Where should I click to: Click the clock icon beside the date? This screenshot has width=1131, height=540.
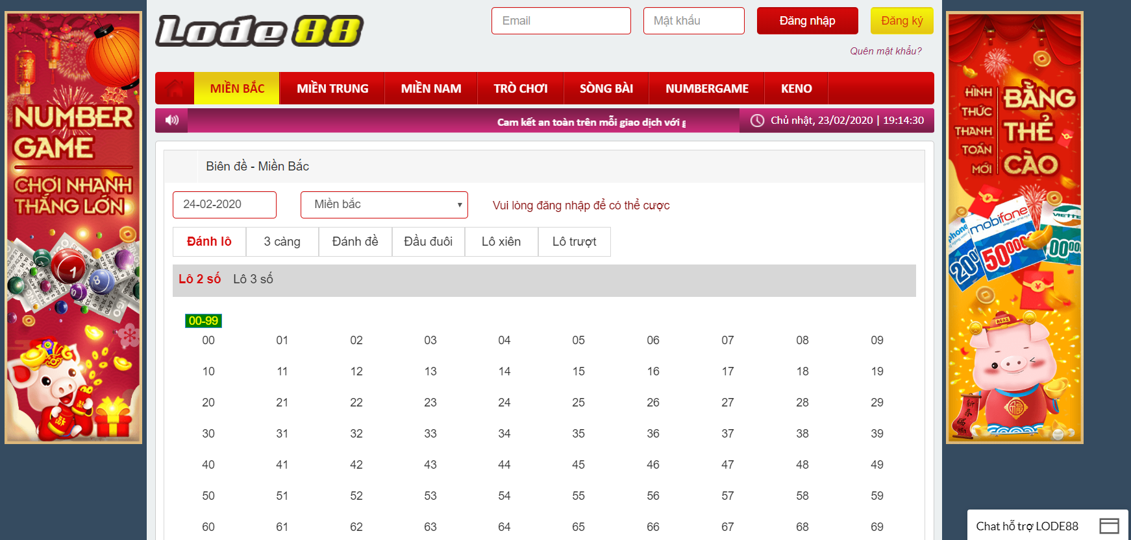tap(757, 121)
